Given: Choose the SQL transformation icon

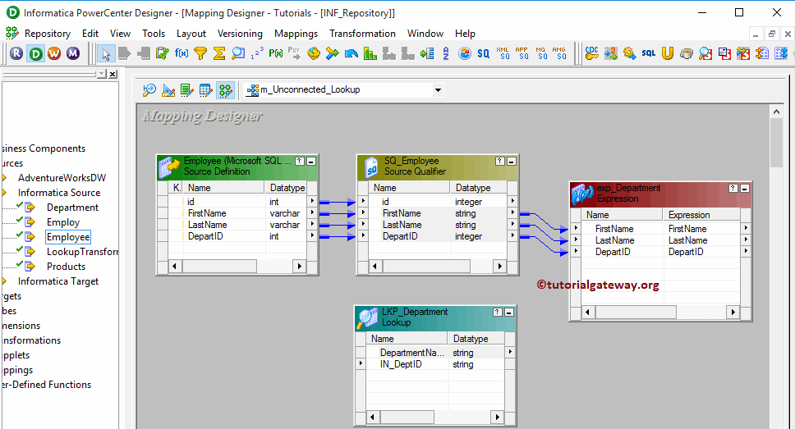Looking at the screenshot, I should 649,53.
